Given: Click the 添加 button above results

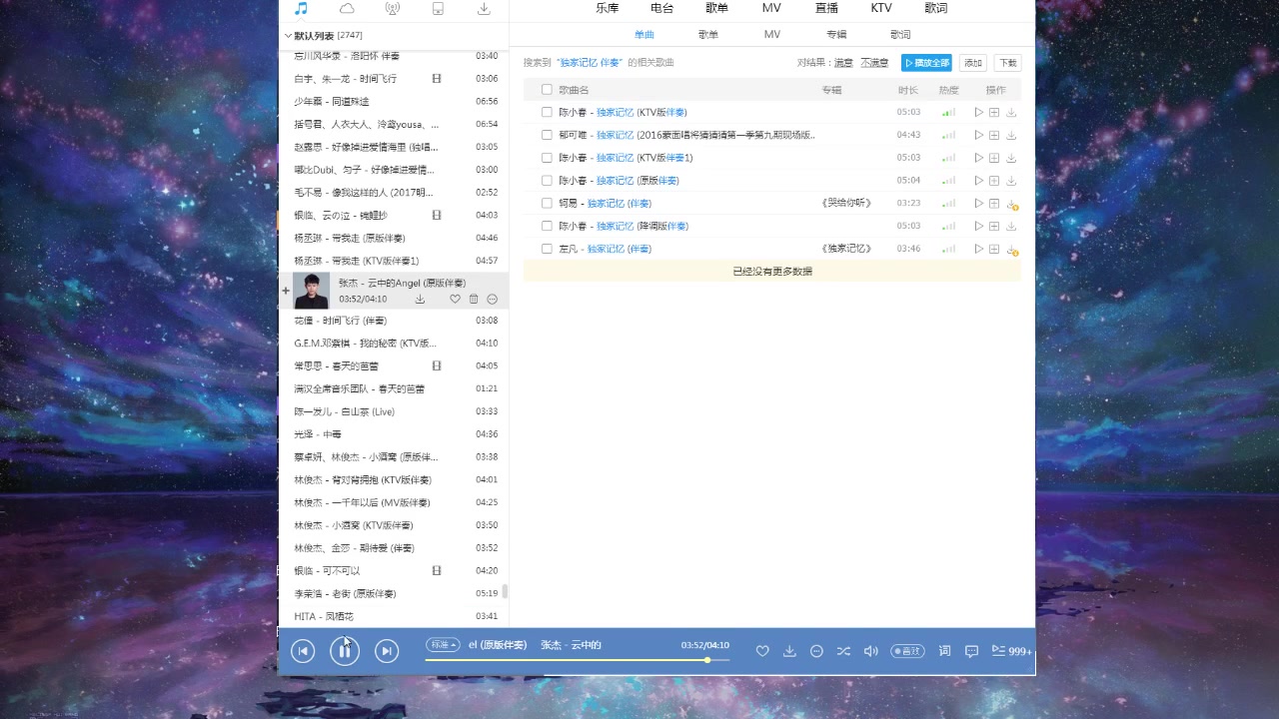Looking at the screenshot, I should [973, 63].
